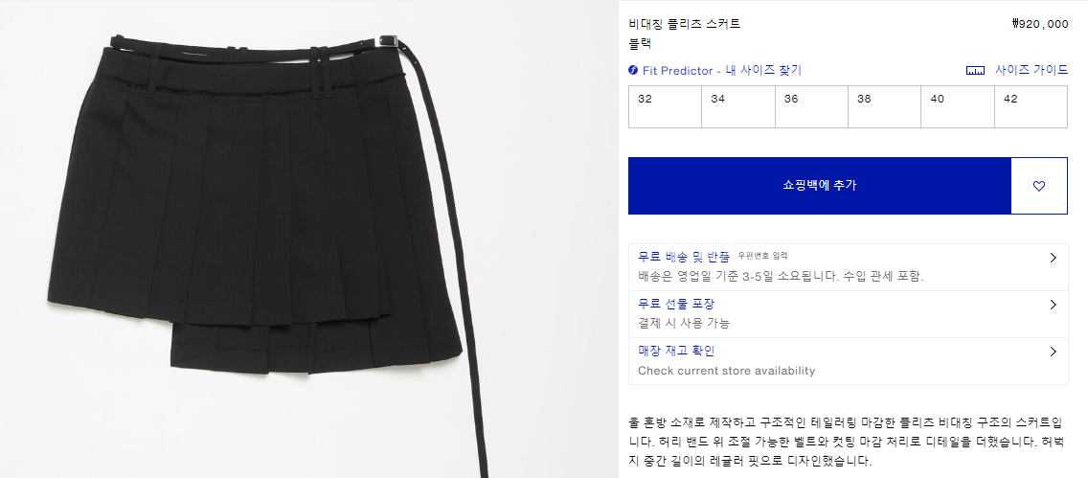1088x478 pixels.
Task: Expand 무료 선물 포장 chevron
Action: (1054, 305)
